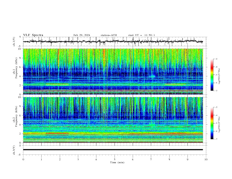Click the time axis tick labeled 10
232x179 pixels.
coord(206,159)
